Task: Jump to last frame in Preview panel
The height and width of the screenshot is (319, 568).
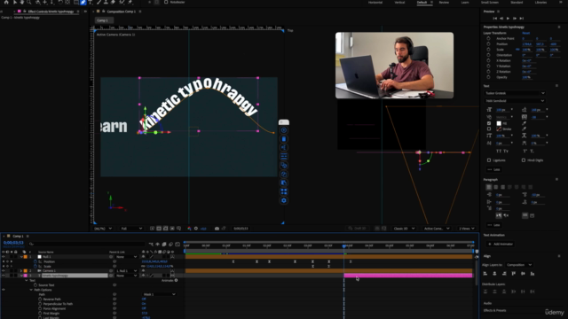Action: click(522, 18)
